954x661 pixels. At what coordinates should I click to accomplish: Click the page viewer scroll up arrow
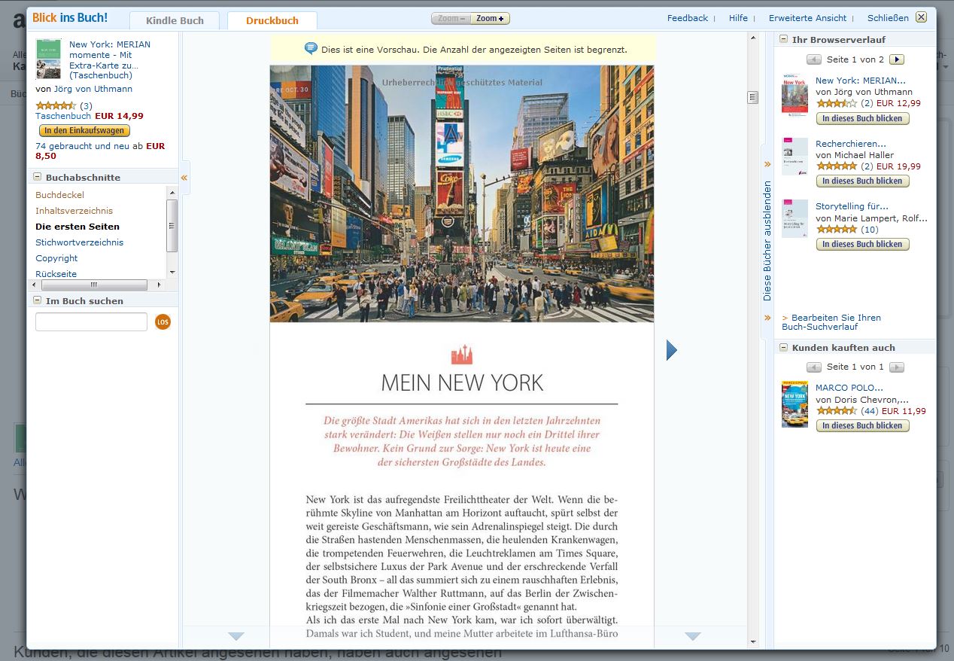coord(752,37)
